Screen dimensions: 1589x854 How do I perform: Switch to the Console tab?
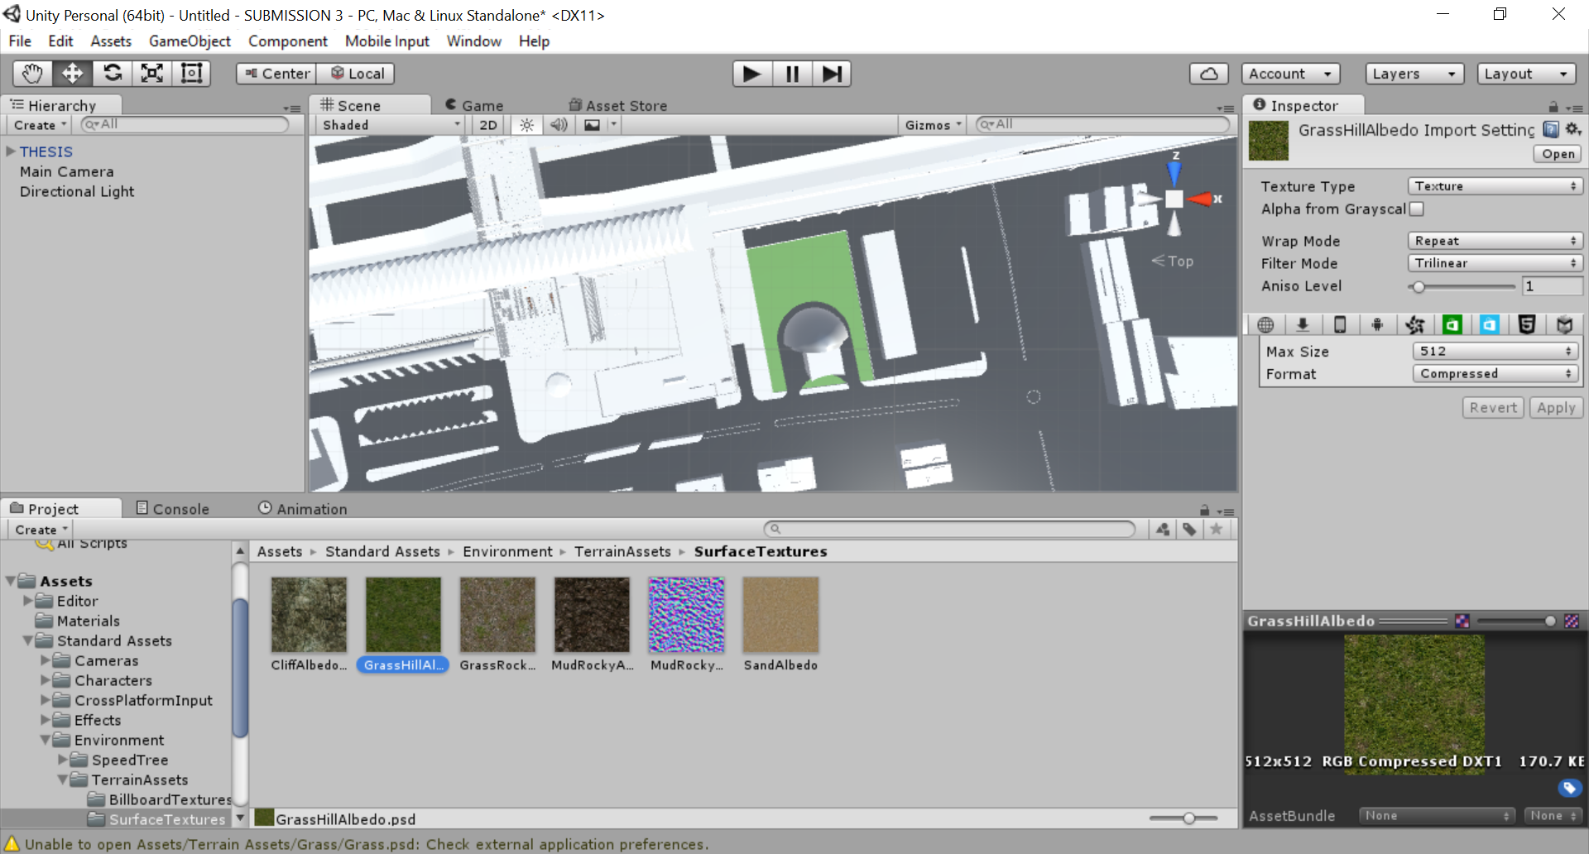[x=172, y=508]
